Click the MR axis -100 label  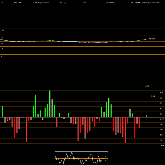tap(162, 146)
